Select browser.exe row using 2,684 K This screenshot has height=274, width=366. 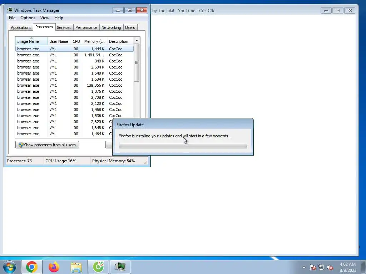74,67
